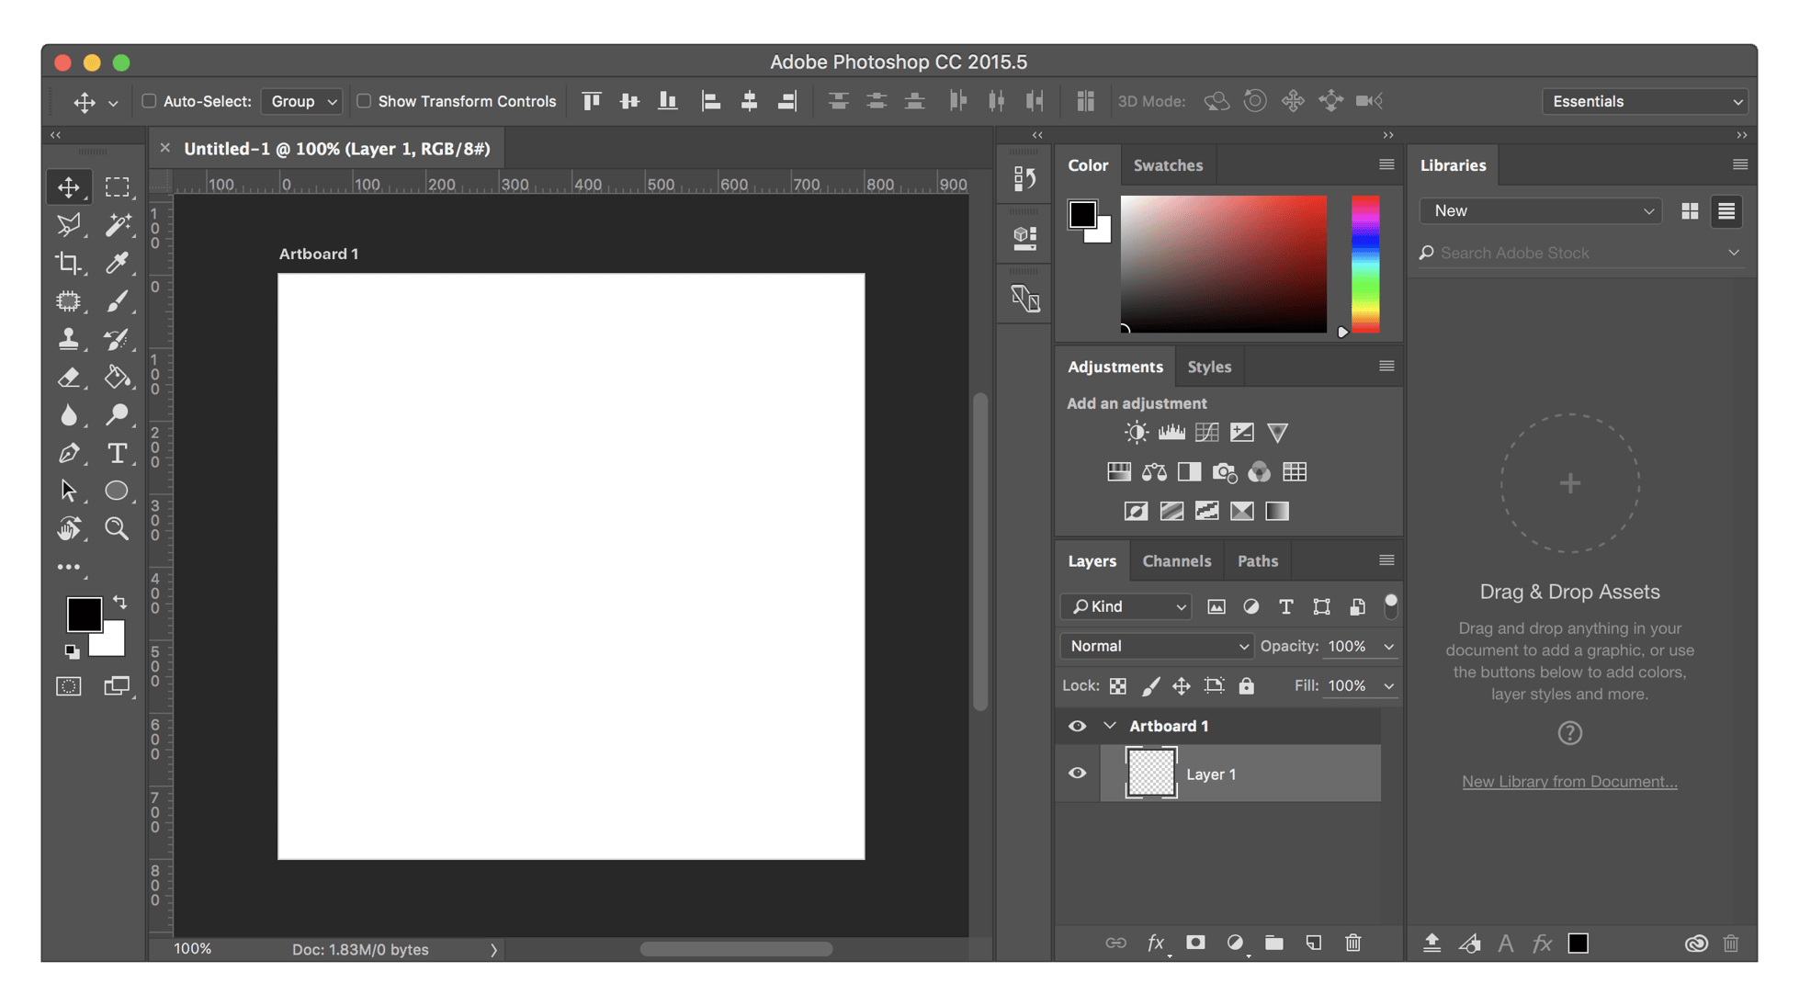This screenshot has width=1799, height=1006.
Task: Select the Zoom tool
Action: [119, 528]
